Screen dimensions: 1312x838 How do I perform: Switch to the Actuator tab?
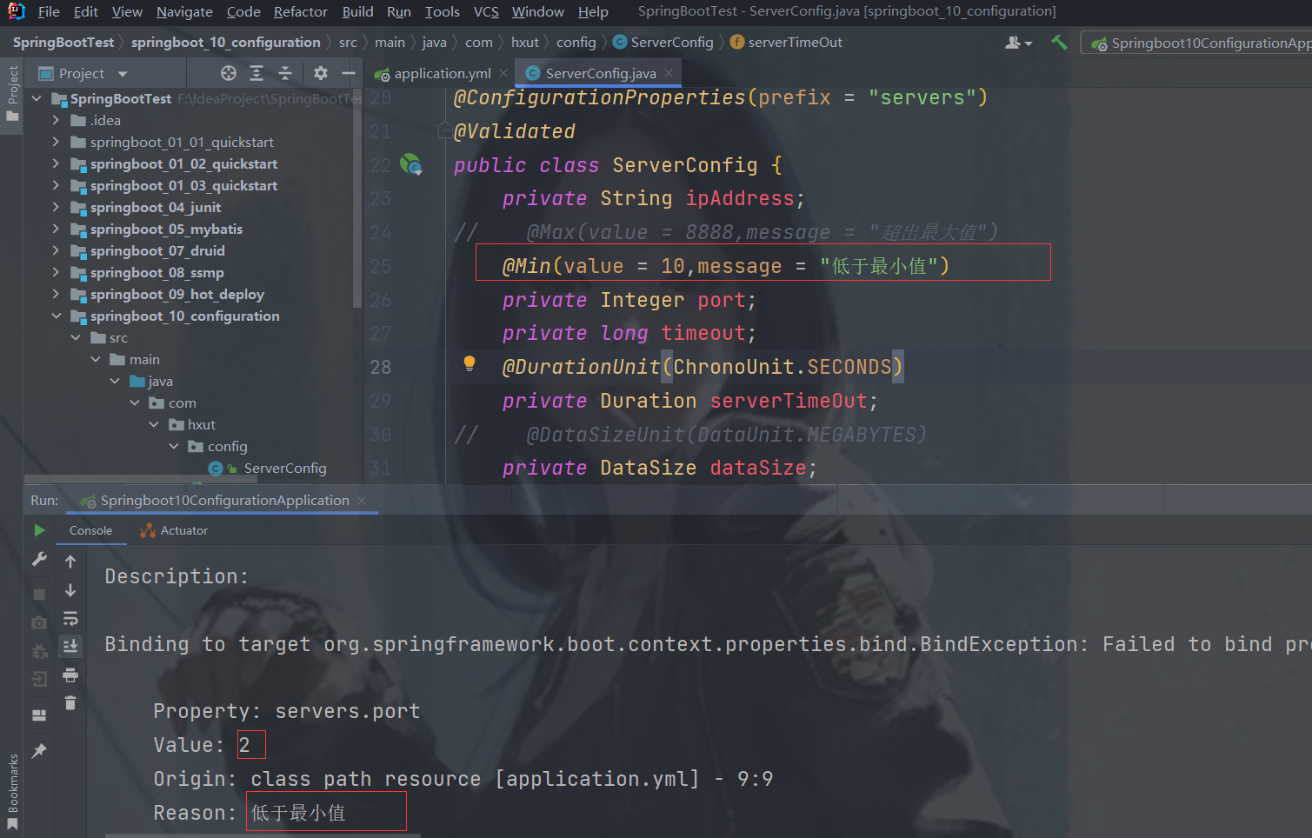tap(174, 530)
